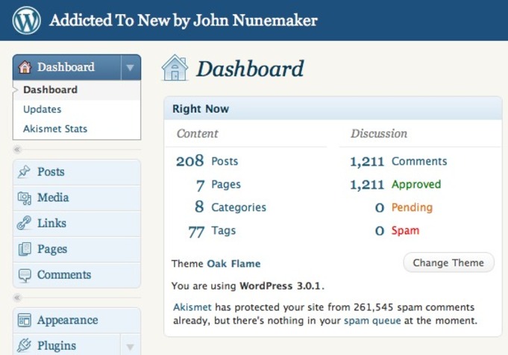508x355 pixels.
Task: Click the 7 pages count
Action: pyautogui.click(x=200, y=185)
